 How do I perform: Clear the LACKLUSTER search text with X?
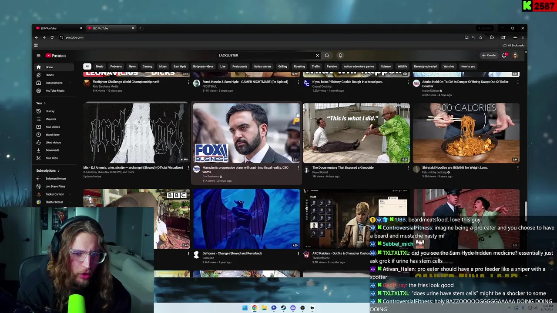[x=317, y=55]
